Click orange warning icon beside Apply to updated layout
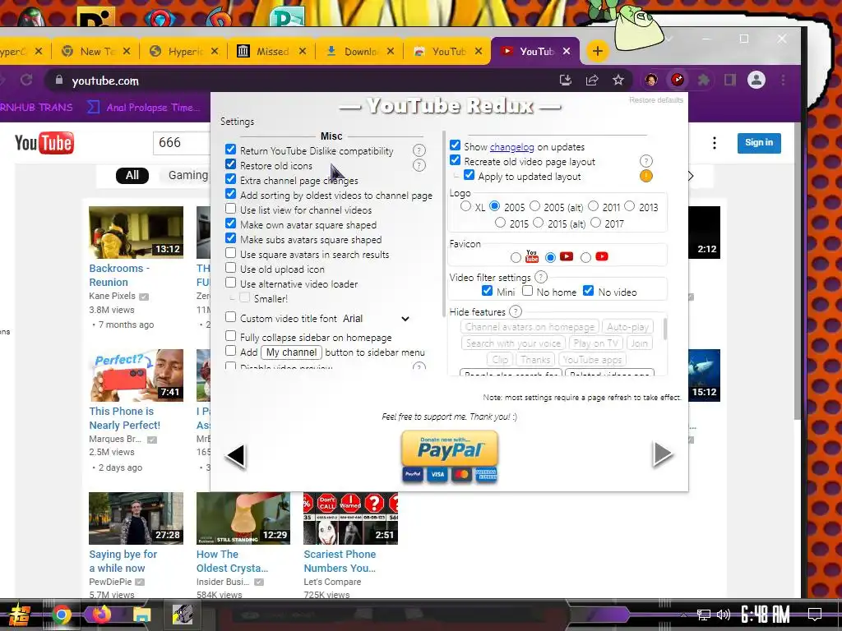Screen dimensions: 842x631 point(646,176)
